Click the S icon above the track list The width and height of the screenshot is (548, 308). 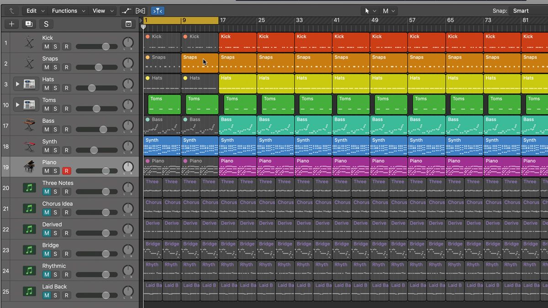tap(45, 24)
